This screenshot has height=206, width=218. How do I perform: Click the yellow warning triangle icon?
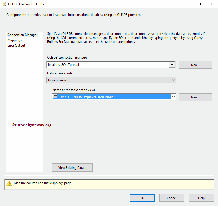tap(9, 184)
